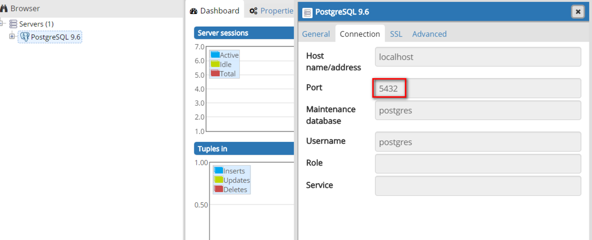The height and width of the screenshot is (240, 592).
Task: Click the Dashboard tab gauge icon
Action: click(193, 11)
